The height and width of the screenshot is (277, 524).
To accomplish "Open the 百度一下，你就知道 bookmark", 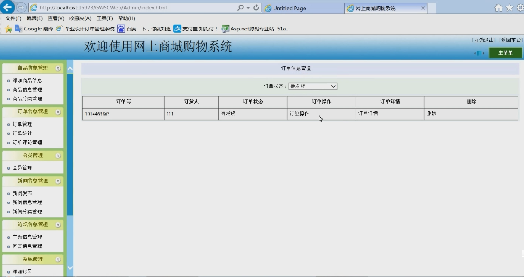I will coord(144,29).
